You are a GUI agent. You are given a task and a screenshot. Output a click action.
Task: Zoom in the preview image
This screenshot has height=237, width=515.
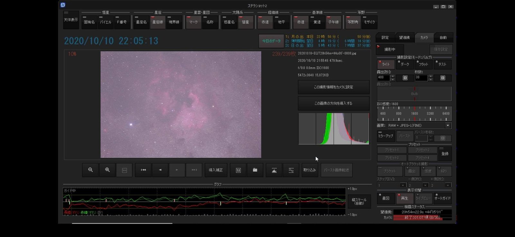click(x=108, y=170)
